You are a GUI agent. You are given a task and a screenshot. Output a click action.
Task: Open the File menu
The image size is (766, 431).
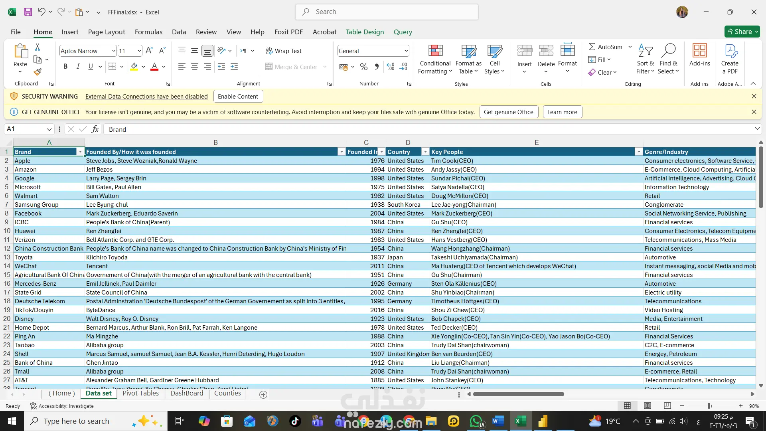point(16,32)
